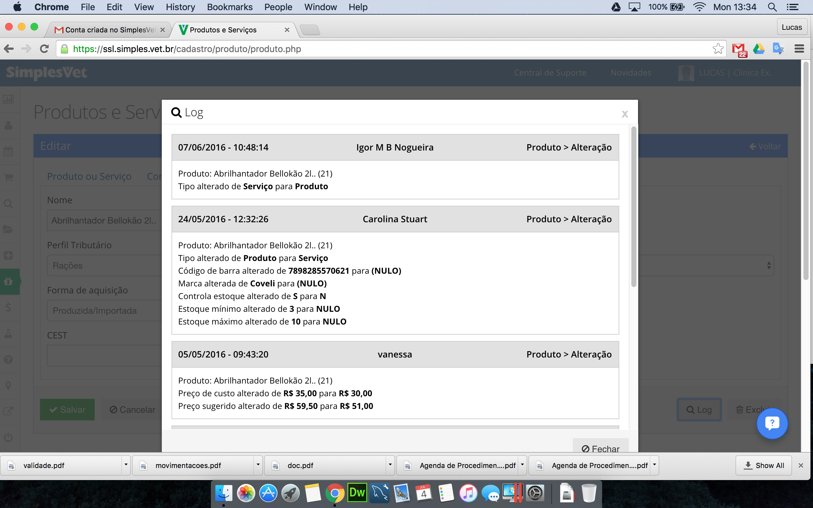Image resolution: width=813 pixels, height=508 pixels.
Task: Close the Log dialog with the x
Action: pos(625,114)
